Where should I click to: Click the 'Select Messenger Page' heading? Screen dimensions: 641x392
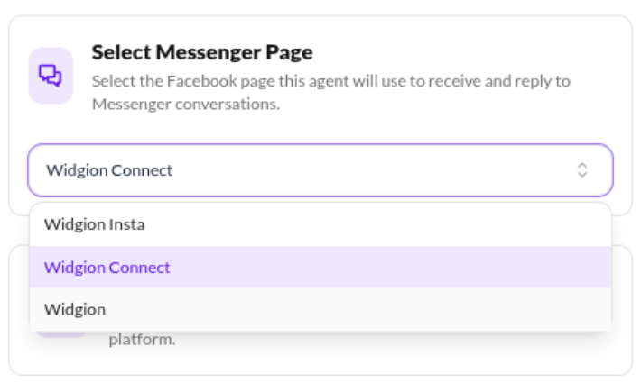point(202,52)
